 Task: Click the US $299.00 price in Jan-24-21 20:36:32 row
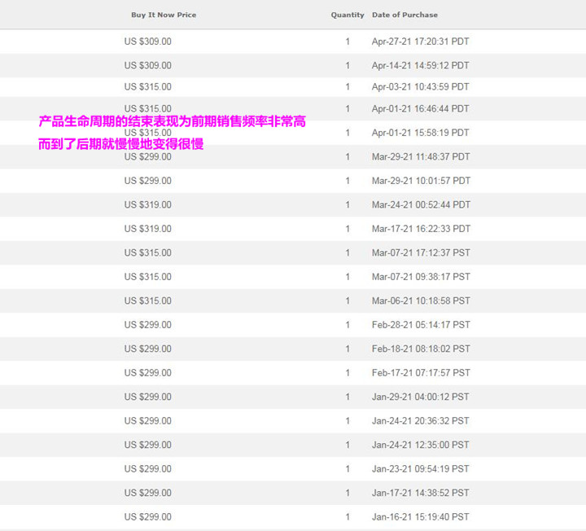[x=148, y=421]
